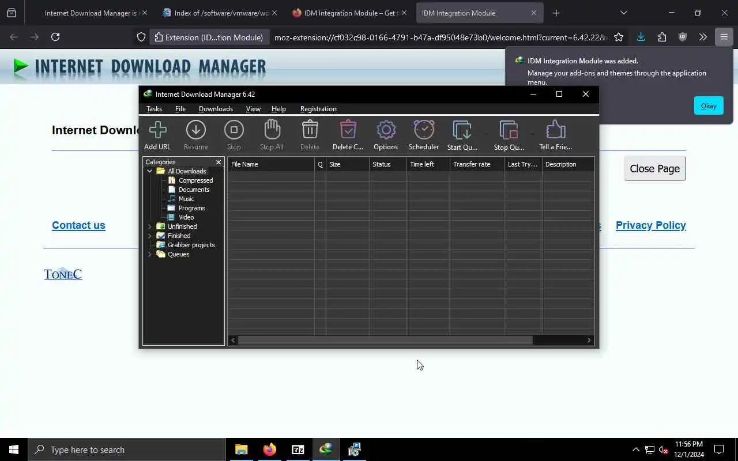This screenshot has height=461, width=738.
Task: Click the download list horizontal scrollbar
Action: [x=385, y=341]
